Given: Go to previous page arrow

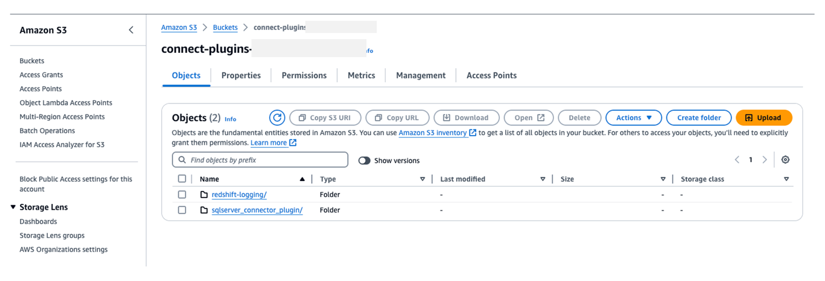Looking at the screenshot, I should tap(737, 160).
